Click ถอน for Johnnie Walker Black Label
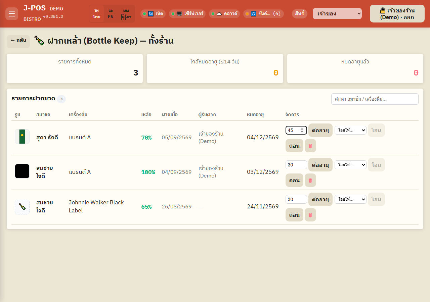The width and height of the screenshot is (430, 302). click(x=294, y=215)
